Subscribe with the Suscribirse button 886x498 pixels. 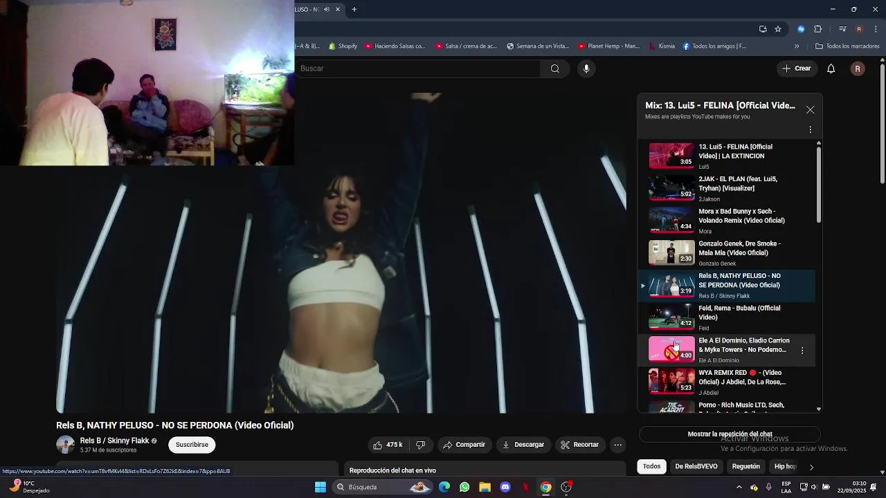(192, 445)
